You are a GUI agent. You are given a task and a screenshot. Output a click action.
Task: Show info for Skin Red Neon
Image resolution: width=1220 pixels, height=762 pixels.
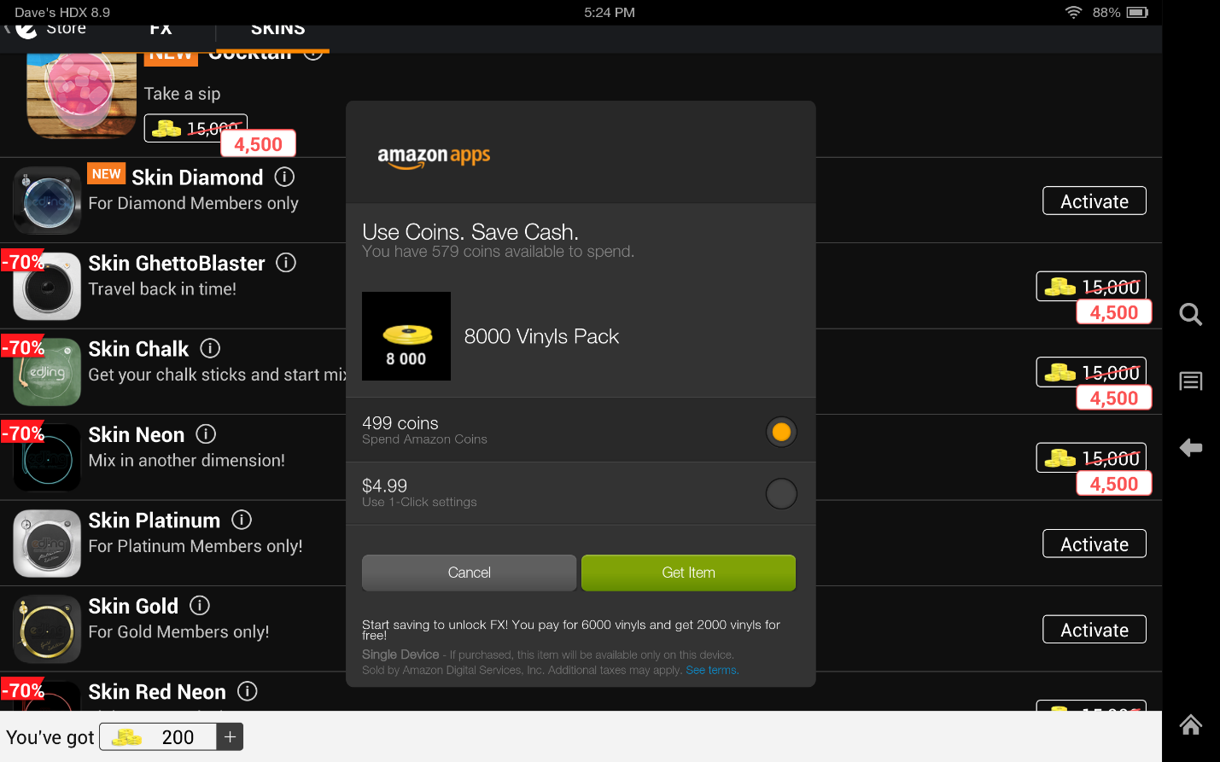[248, 691]
